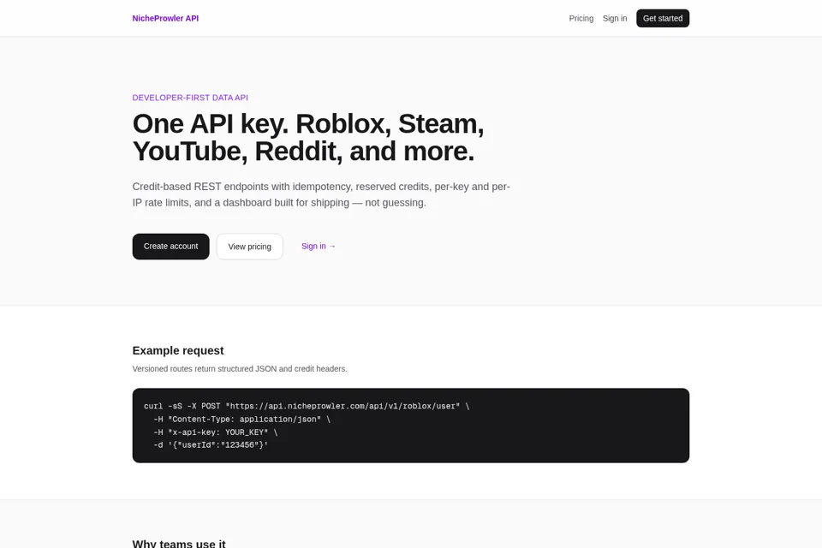This screenshot has width=822, height=548.
Task: Click the One API key headline
Action: [307, 137]
